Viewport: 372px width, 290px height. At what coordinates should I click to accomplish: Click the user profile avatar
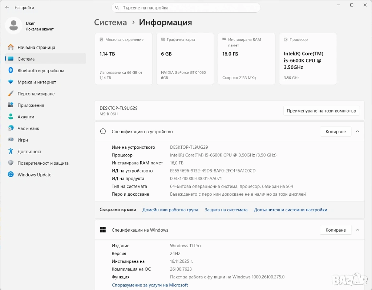pos(14,25)
